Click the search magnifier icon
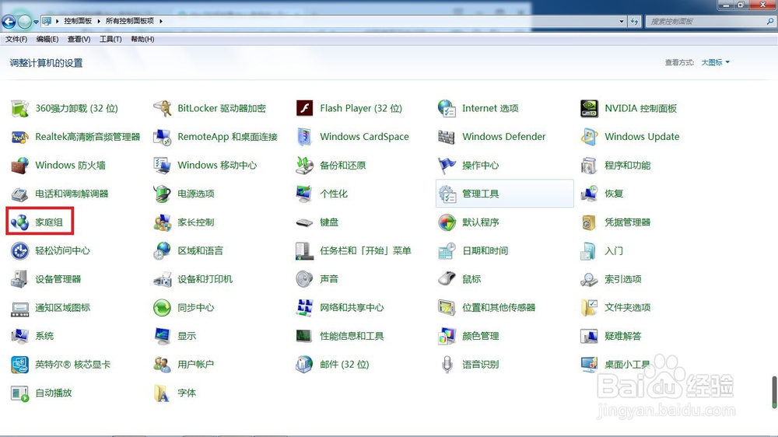 point(770,21)
